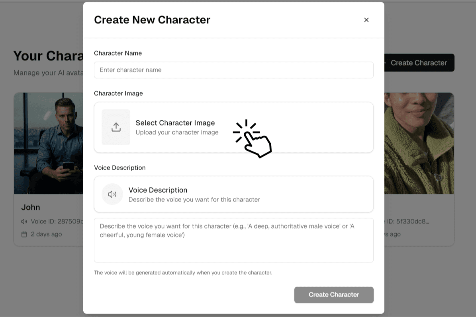Click John's 2 days ago timestamp
Screen dimensions: 476x317
(x=46, y=234)
